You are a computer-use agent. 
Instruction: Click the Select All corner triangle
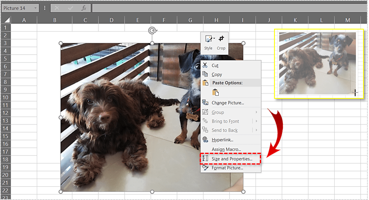6,20
